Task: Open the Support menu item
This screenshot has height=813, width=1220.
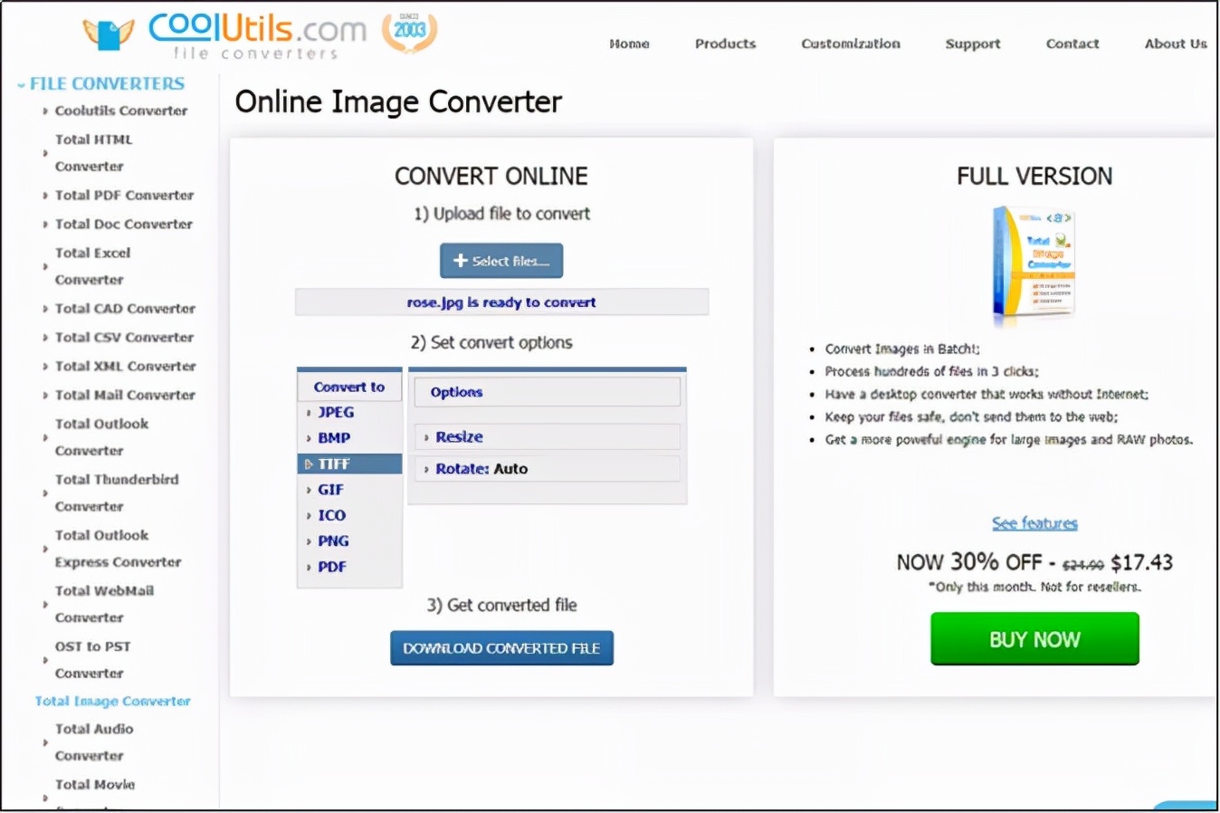Action: [x=973, y=43]
